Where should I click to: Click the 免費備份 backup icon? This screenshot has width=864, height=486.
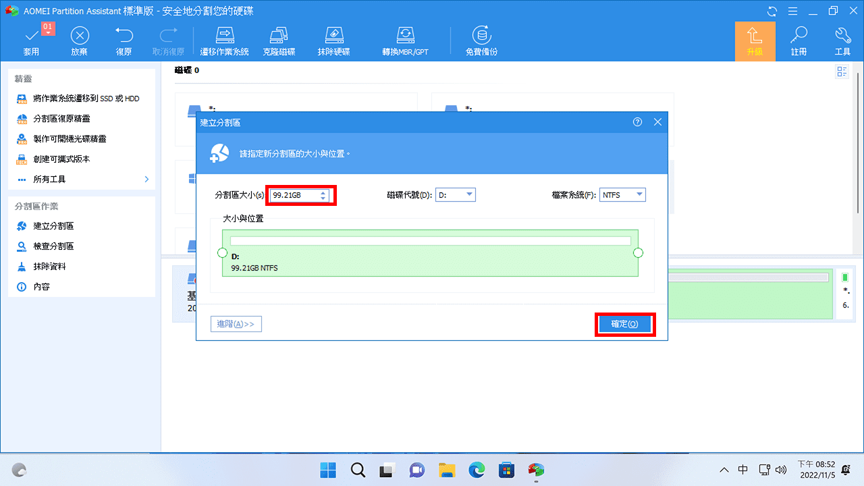click(481, 40)
